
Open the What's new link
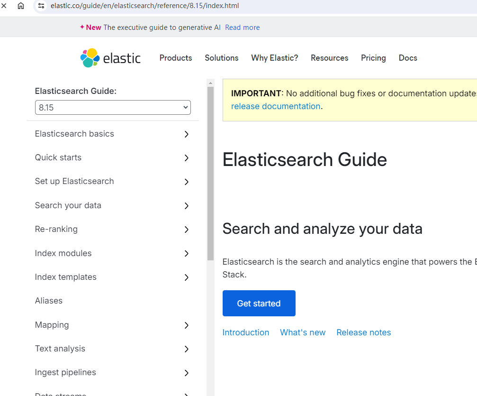pyautogui.click(x=303, y=332)
